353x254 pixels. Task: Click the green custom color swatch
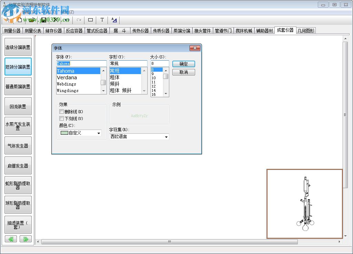[x=64, y=133]
